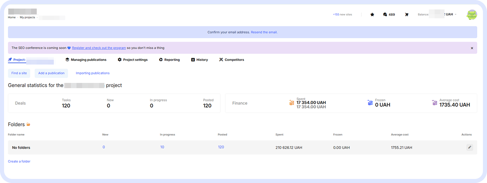Open the 120 Posted count in the No folders row
This screenshot has width=487, height=183.
[x=221, y=147]
